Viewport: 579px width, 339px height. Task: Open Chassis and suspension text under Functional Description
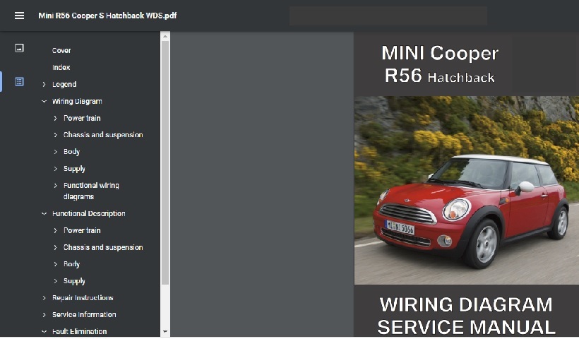point(103,247)
